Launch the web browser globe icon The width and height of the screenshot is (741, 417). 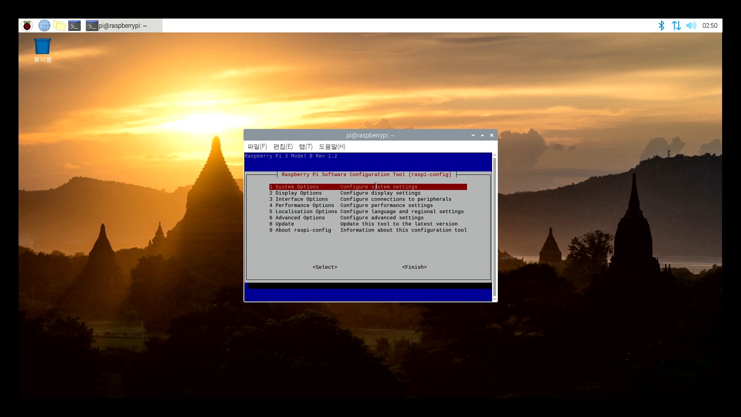(x=44, y=26)
